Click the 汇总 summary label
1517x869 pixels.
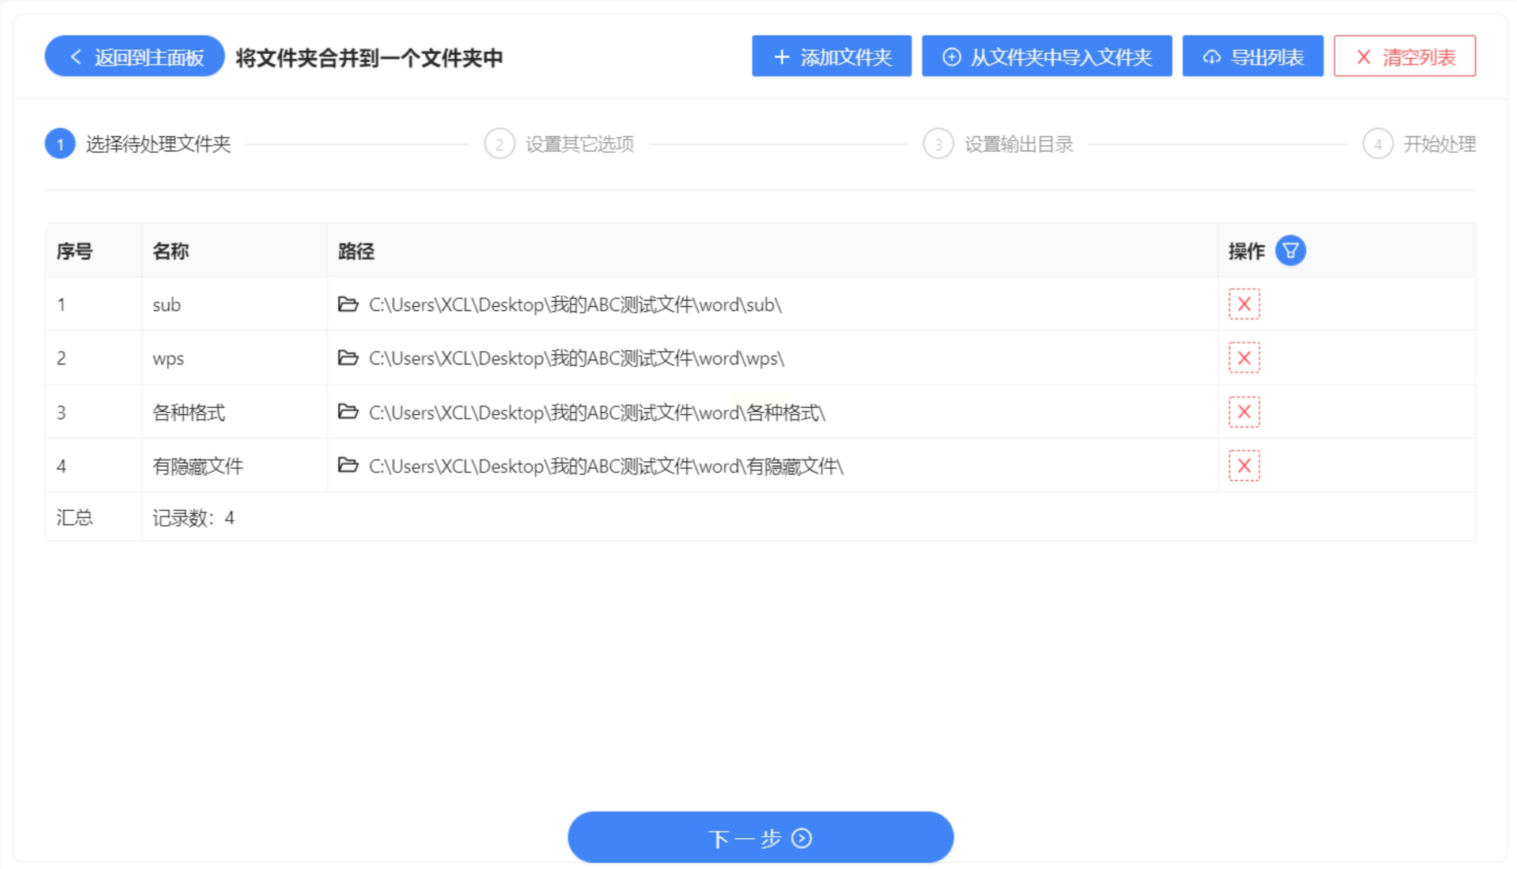tap(75, 517)
